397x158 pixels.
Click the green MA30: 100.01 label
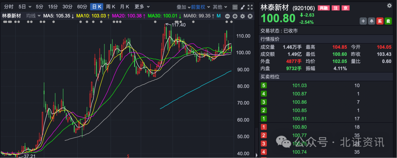coord(162,16)
